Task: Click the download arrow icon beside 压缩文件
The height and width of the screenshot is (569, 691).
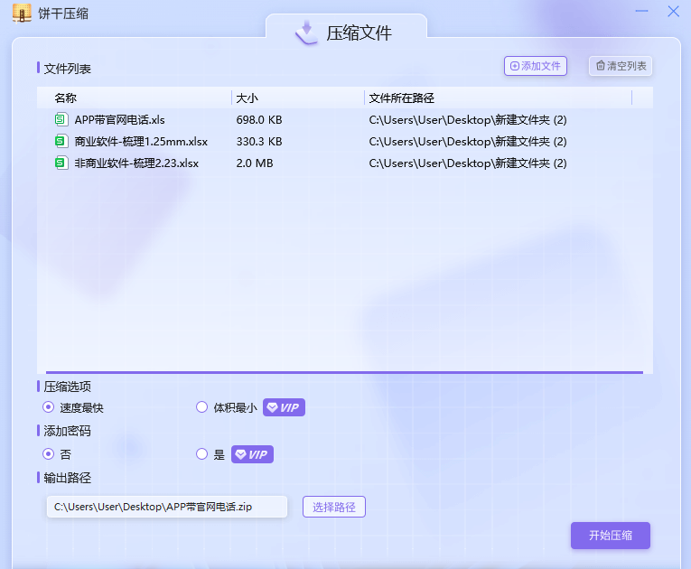Action: [x=308, y=33]
